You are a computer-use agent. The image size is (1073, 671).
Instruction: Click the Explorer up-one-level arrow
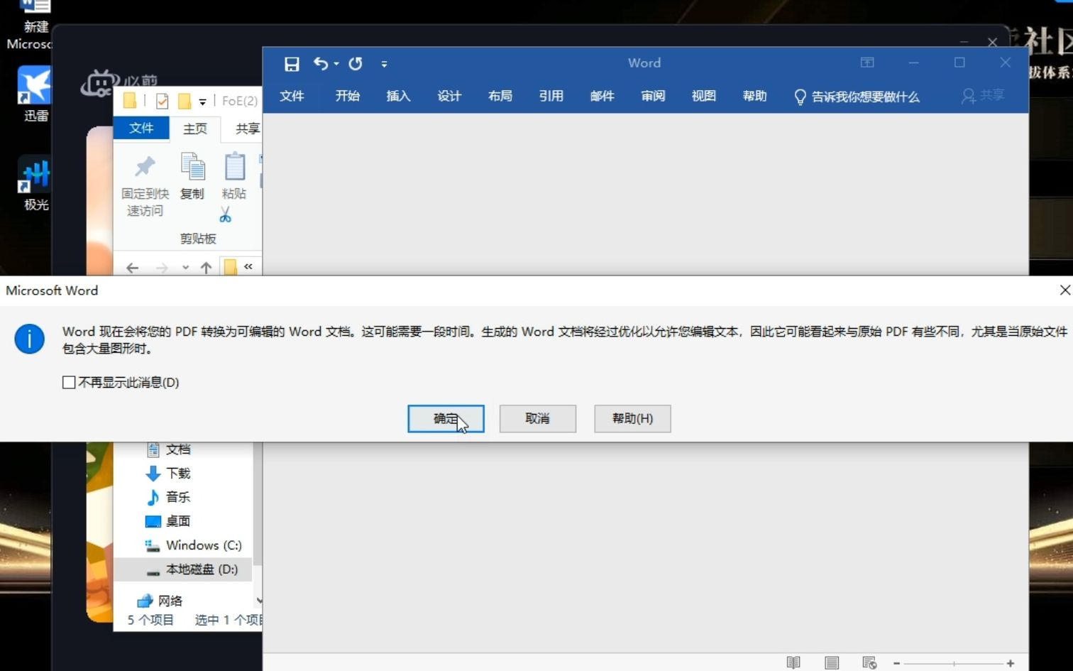coord(206,268)
